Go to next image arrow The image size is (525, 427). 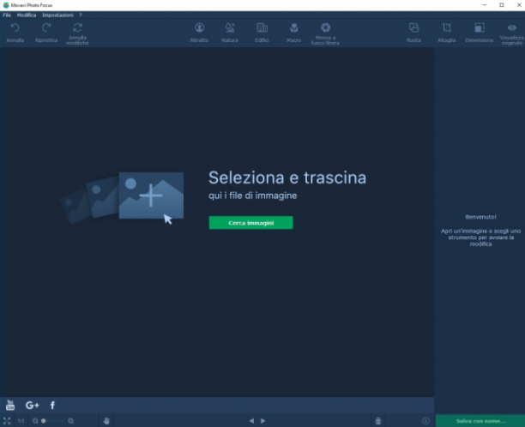pyautogui.click(x=263, y=421)
